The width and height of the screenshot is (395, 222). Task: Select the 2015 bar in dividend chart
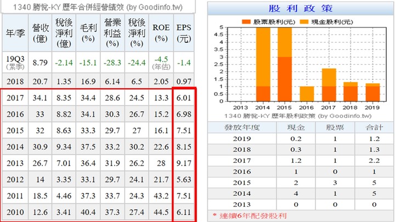pyautogui.click(x=285, y=65)
